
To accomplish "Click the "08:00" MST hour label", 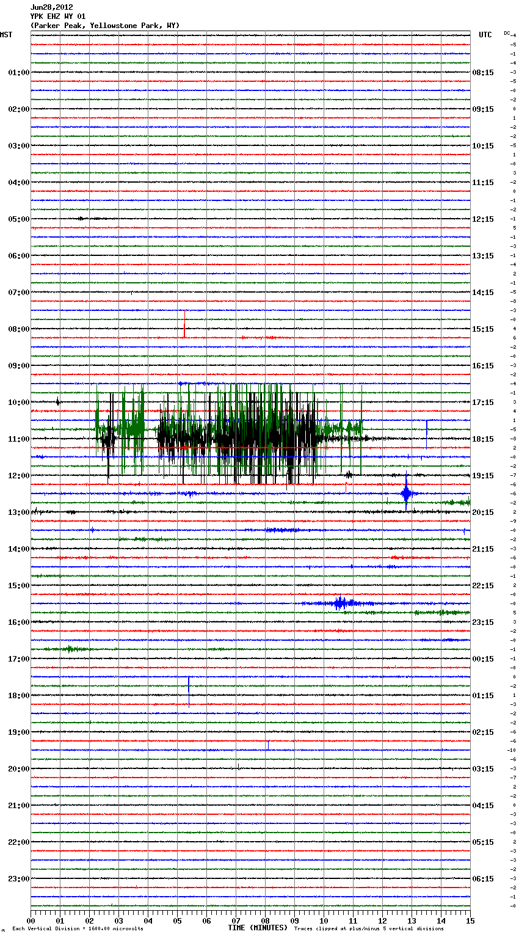I will (19, 329).
